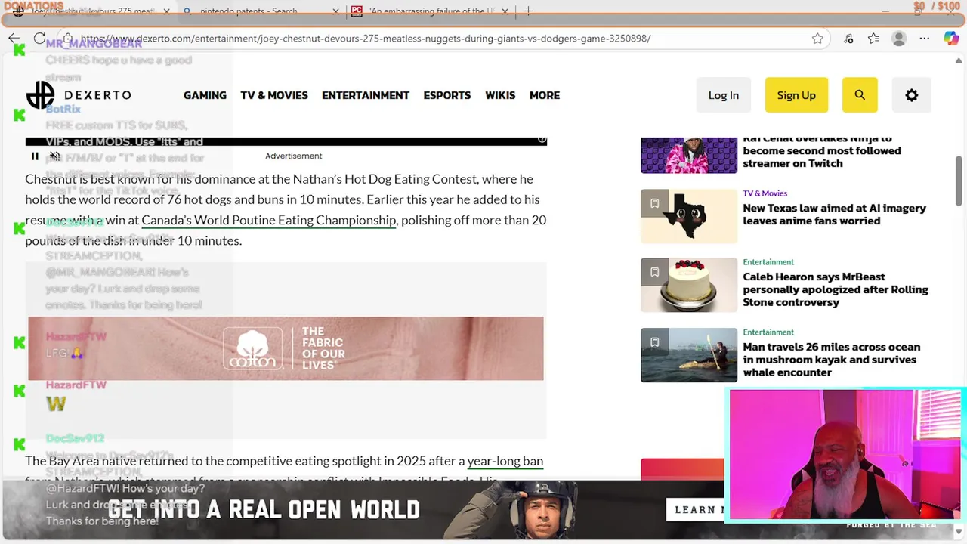View site information lock icon in address bar

pos(68,39)
